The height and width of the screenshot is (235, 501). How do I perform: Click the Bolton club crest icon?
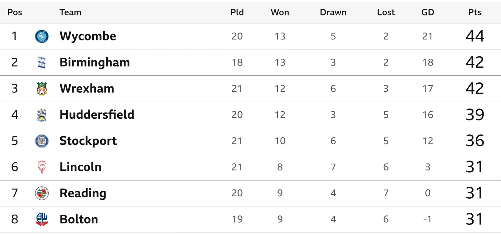click(x=42, y=219)
